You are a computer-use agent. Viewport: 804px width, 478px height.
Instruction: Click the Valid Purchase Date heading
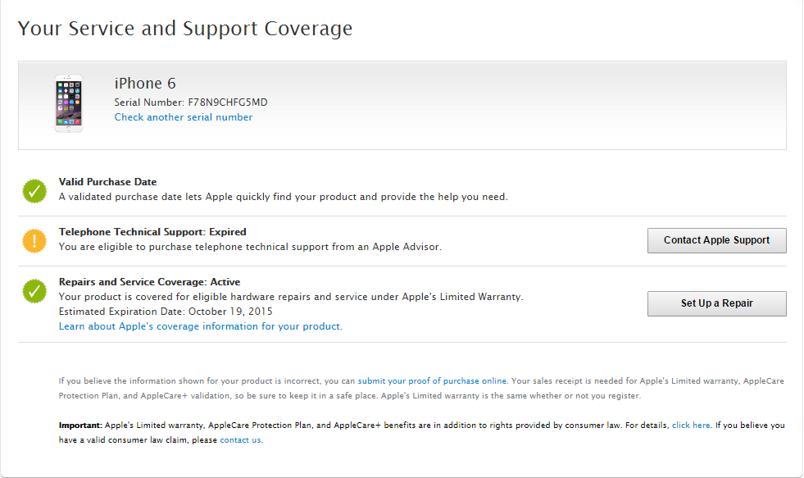pyautogui.click(x=107, y=182)
